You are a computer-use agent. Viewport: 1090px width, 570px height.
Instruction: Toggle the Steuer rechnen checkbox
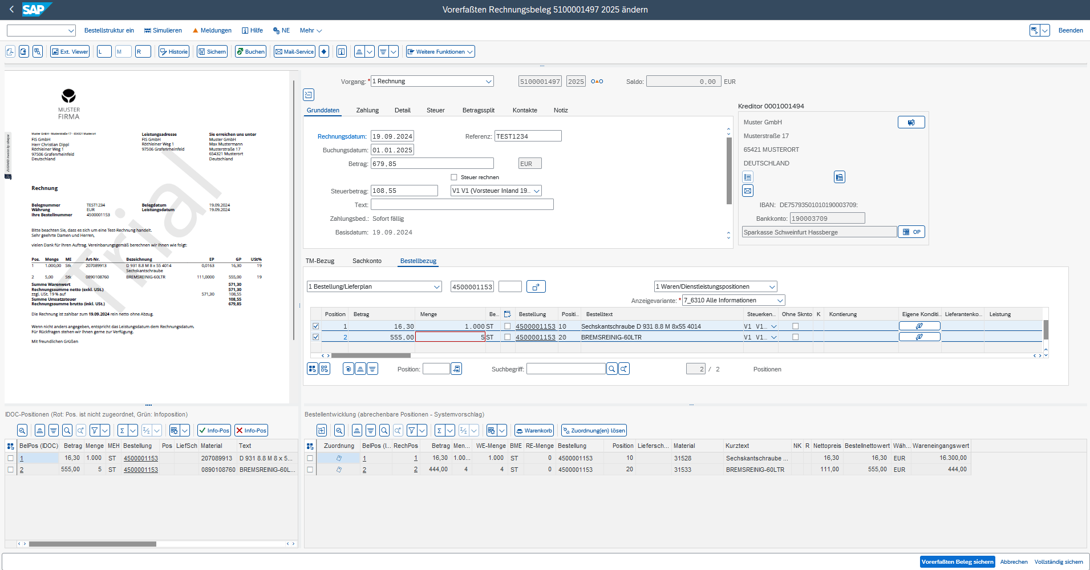coord(454,177)
